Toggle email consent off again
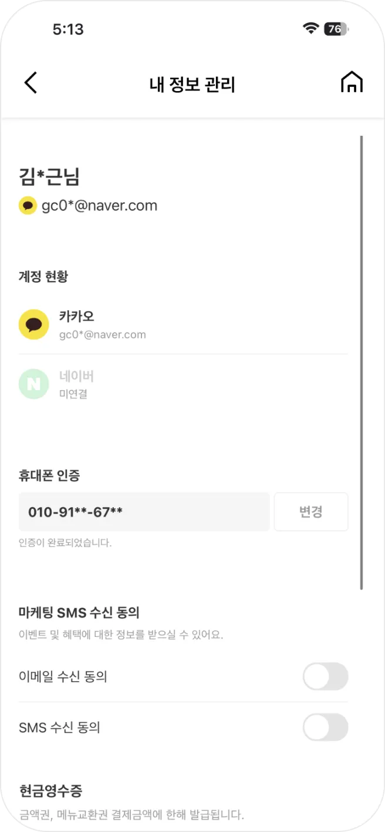 [325, 676]
